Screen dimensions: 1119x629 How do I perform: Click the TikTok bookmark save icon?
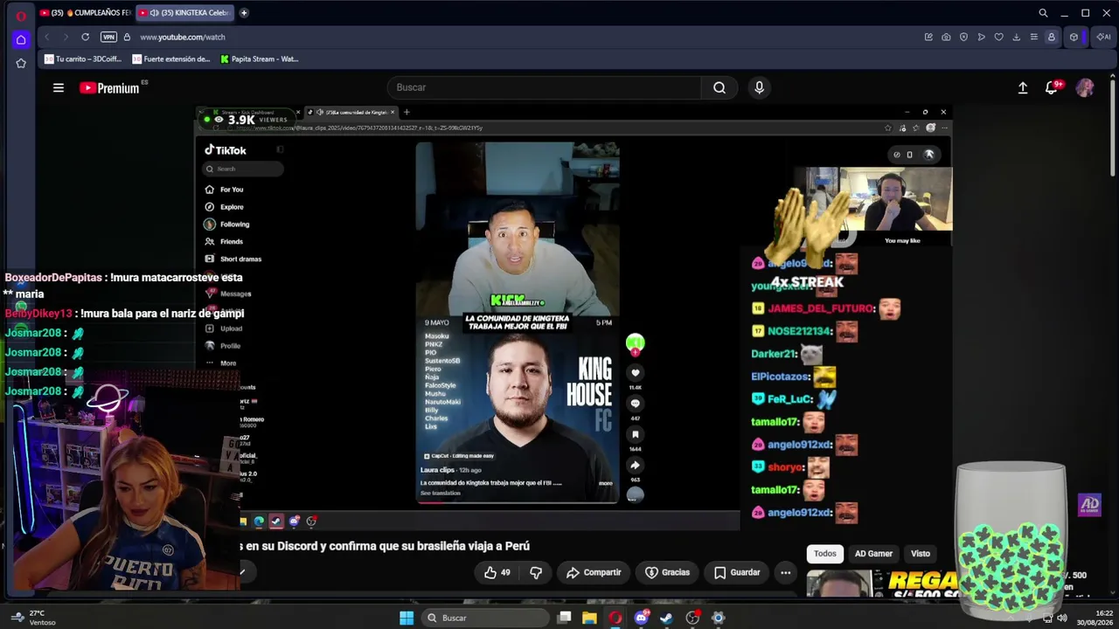click(x=636, y=434)
